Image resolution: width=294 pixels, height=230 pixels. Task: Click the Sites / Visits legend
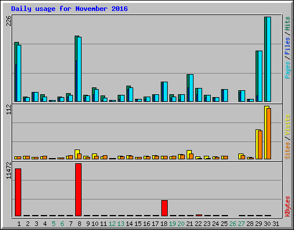(x=287, y=137)
